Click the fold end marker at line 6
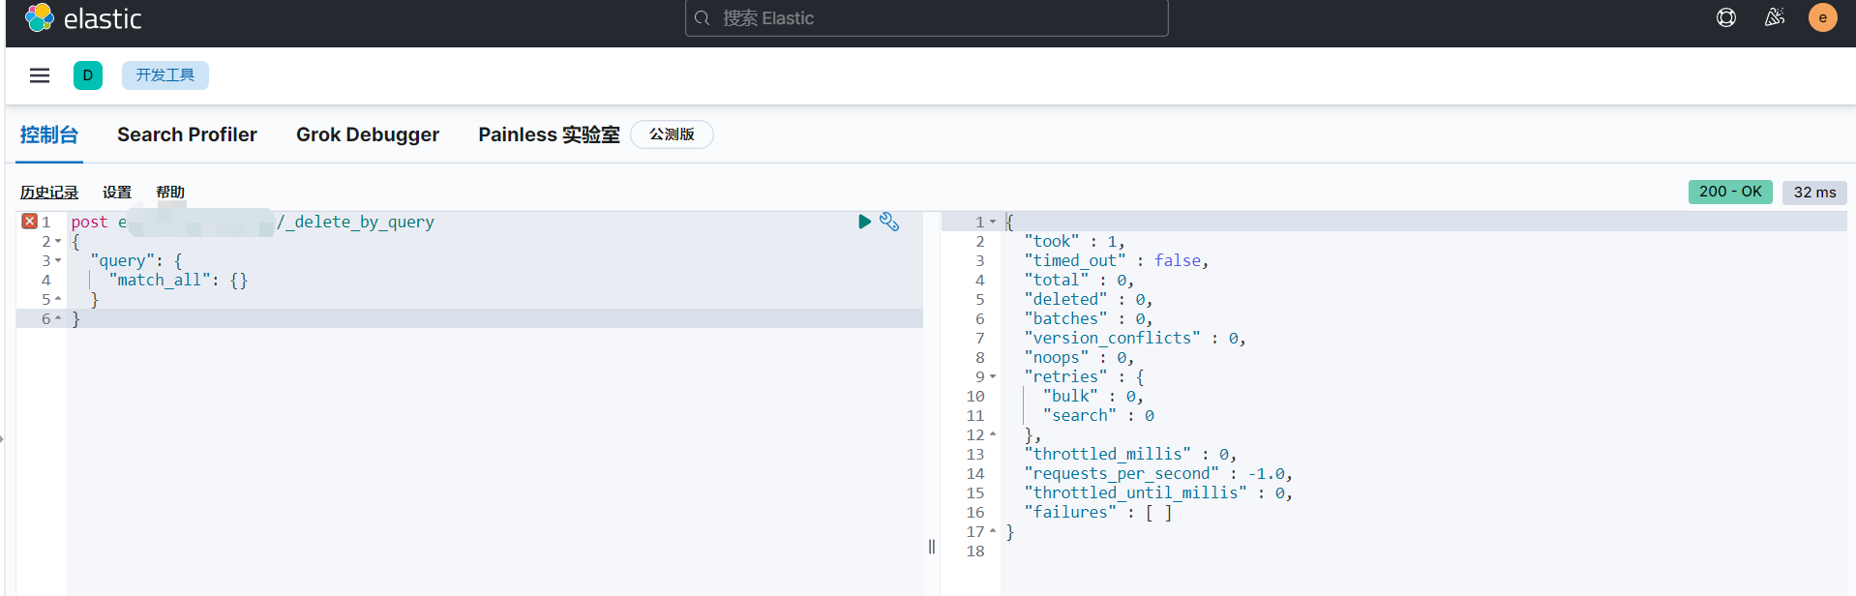 click(58, 318)
